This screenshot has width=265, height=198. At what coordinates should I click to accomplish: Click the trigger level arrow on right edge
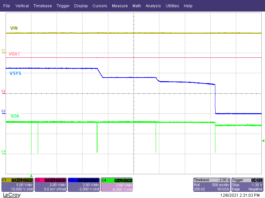(262, 140)
